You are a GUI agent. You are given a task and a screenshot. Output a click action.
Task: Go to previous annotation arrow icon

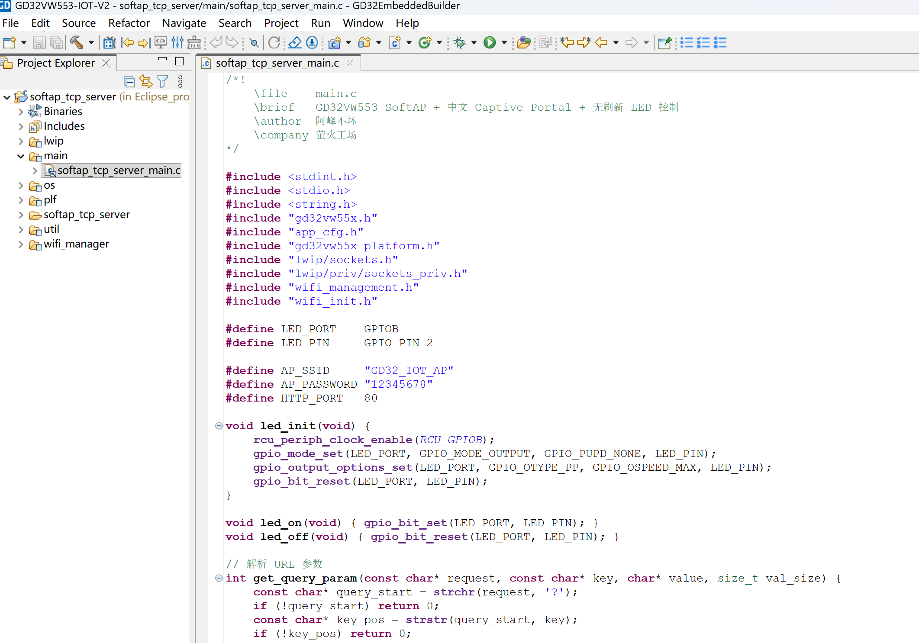click(x=567, y=42)
